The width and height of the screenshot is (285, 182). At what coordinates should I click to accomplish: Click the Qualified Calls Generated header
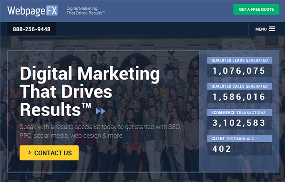tap(240, 86)
